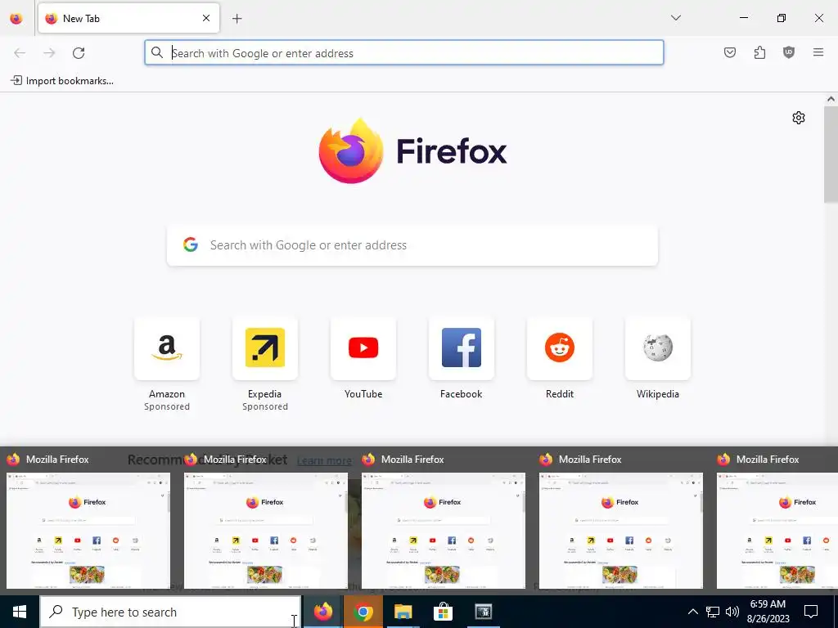The image size is (838, 628).
Task: Click the taskbar search box
Action: 171,612
